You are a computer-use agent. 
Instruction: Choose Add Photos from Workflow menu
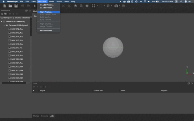click(x=48, y=5)
